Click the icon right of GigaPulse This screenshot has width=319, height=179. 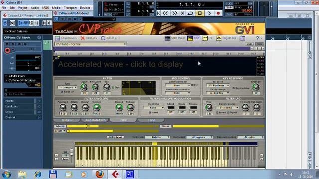pyautogui.click(x=242, y=38)
